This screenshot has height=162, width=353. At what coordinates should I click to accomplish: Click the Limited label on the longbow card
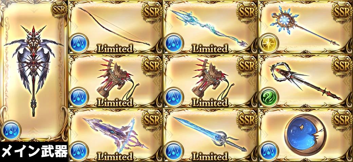115,48
